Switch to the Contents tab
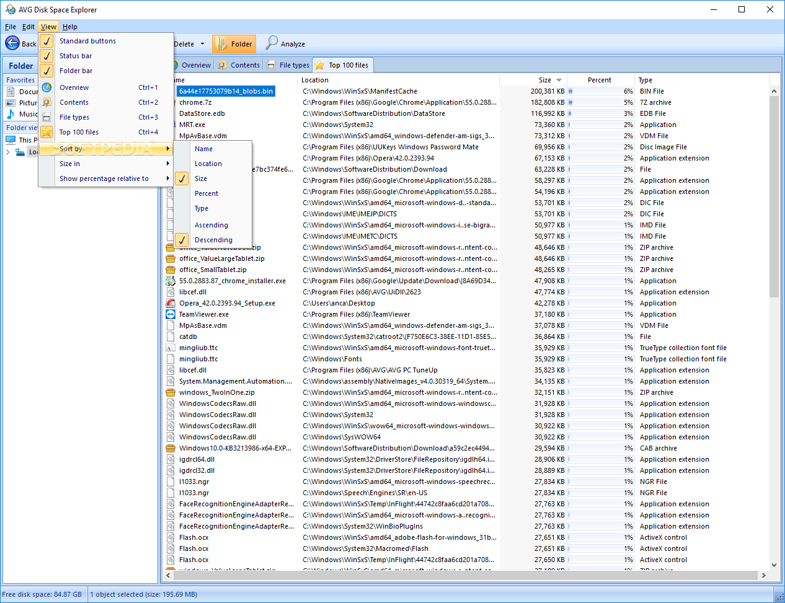The height and width of the screenshot is (603, 785). [238, 65]
